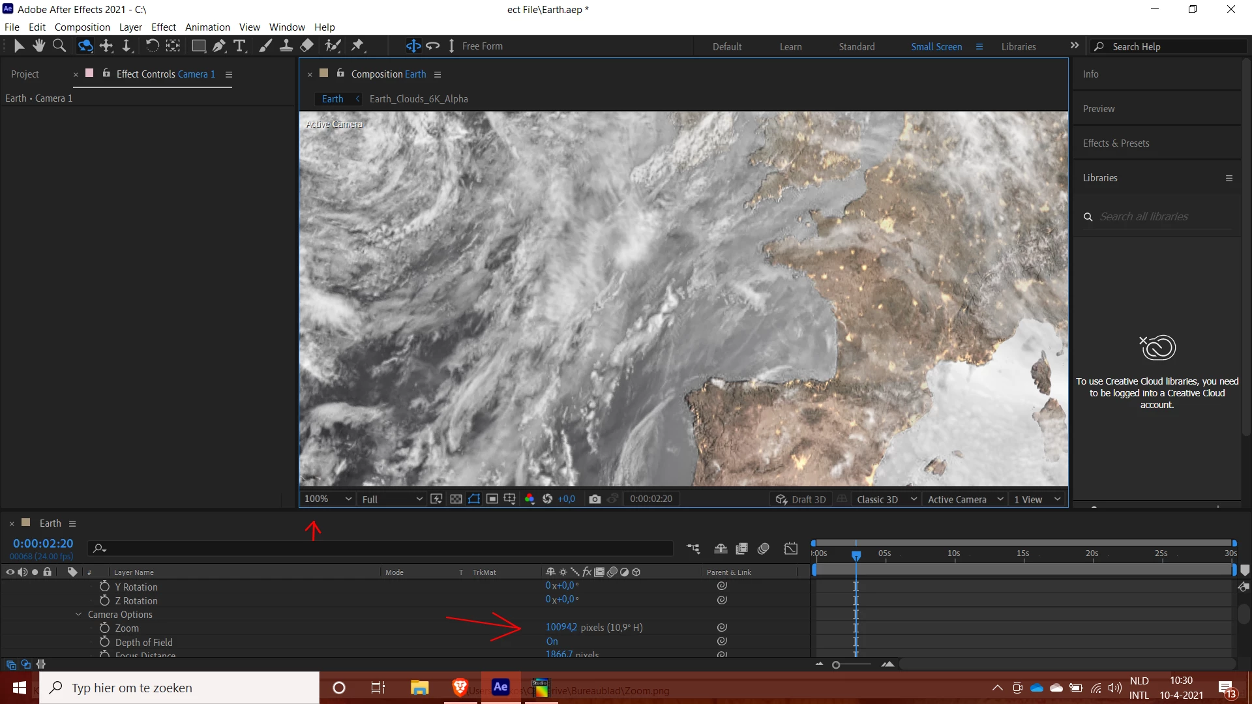The width and height of the screenshot is (1252, 704).
Task: Select the Horizontal Type tool
Action: point(239,46)
